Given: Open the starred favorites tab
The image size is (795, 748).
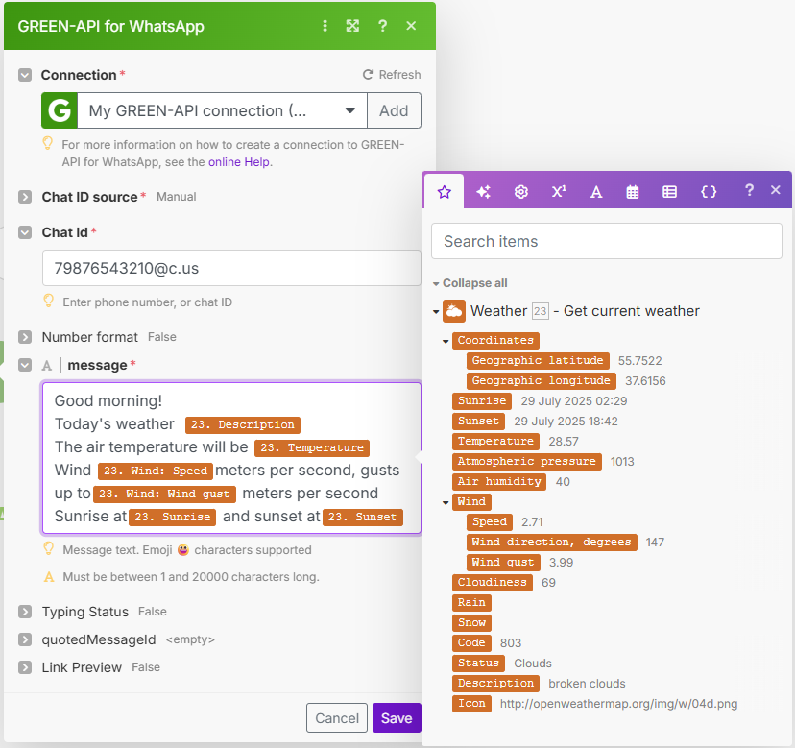Looking at the screenshot, I should pyautogui.click(x=444, y=191).
